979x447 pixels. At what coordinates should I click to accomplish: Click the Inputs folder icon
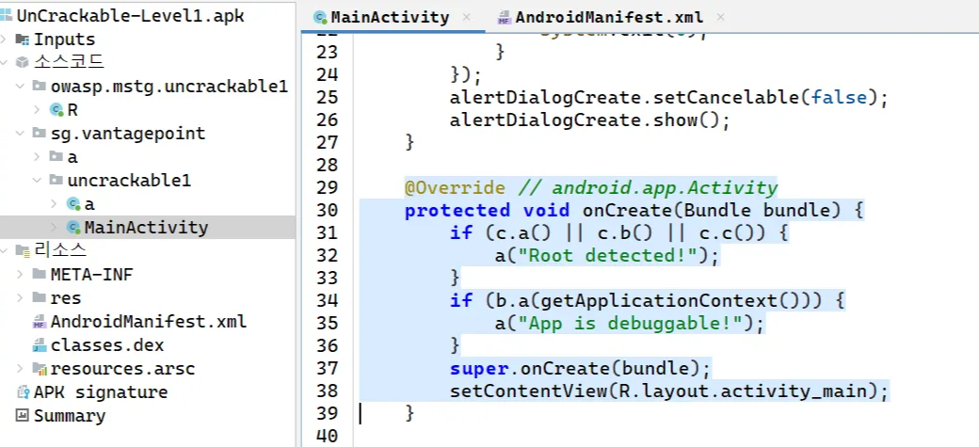[23, 40]
